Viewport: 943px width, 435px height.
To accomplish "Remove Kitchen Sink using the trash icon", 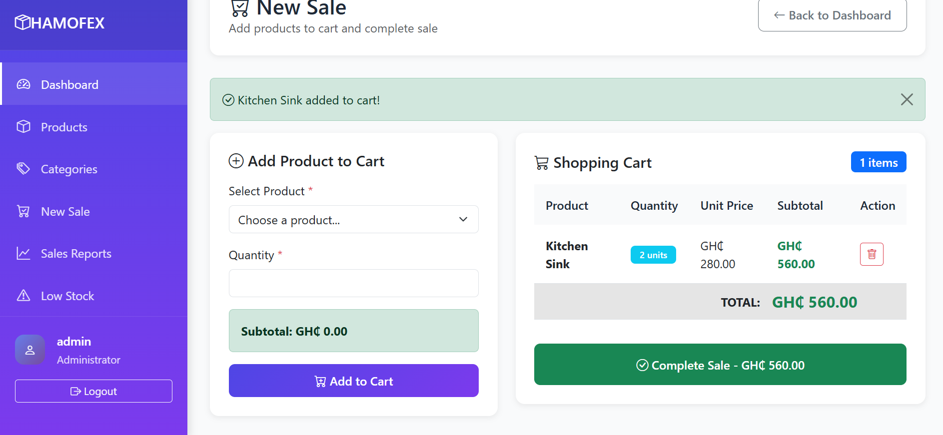I will 872,254.
